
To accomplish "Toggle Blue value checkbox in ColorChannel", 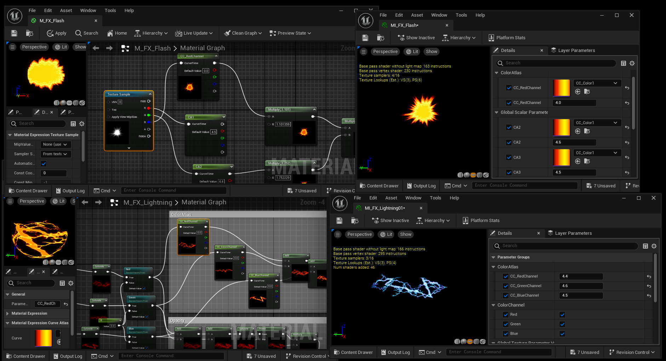I will [x=562, y=334].
